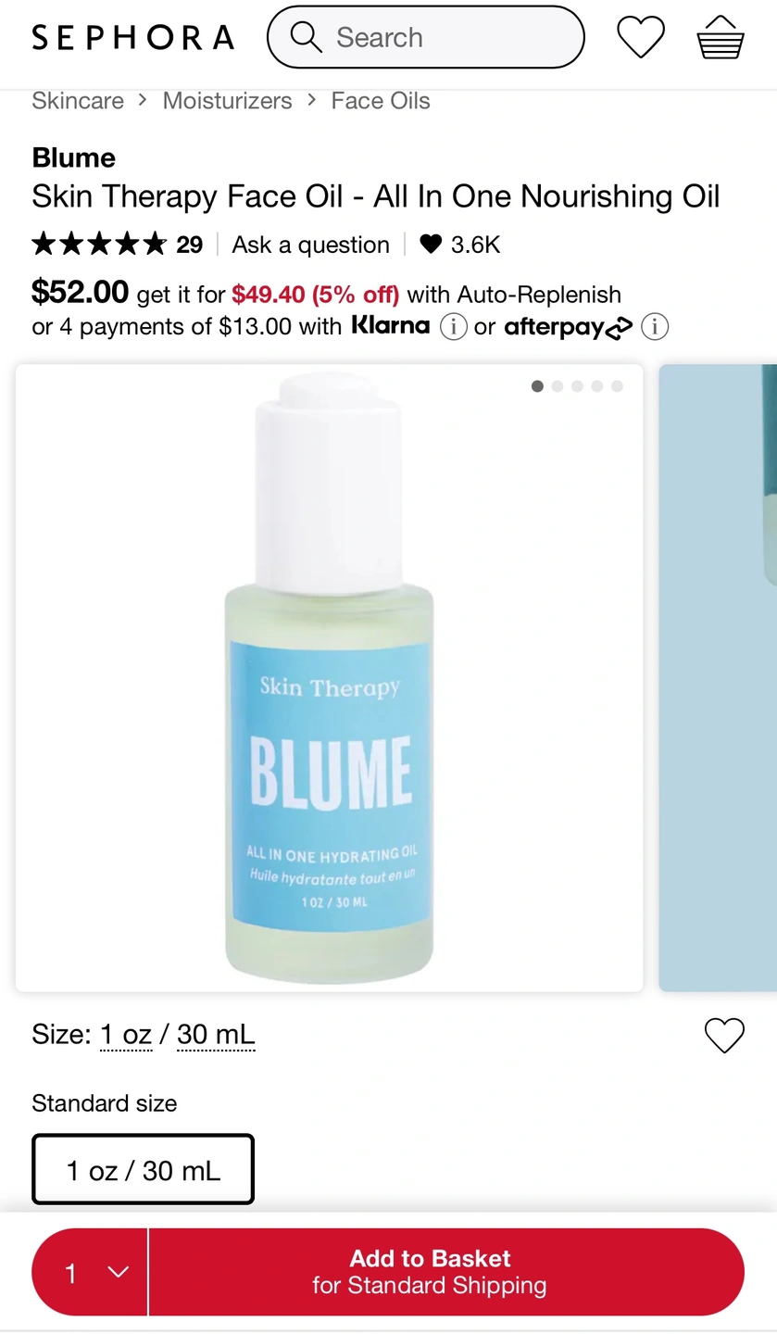Switch to second carousel image dot
This screenshot has width=777, height=1334.
(558, 386)
